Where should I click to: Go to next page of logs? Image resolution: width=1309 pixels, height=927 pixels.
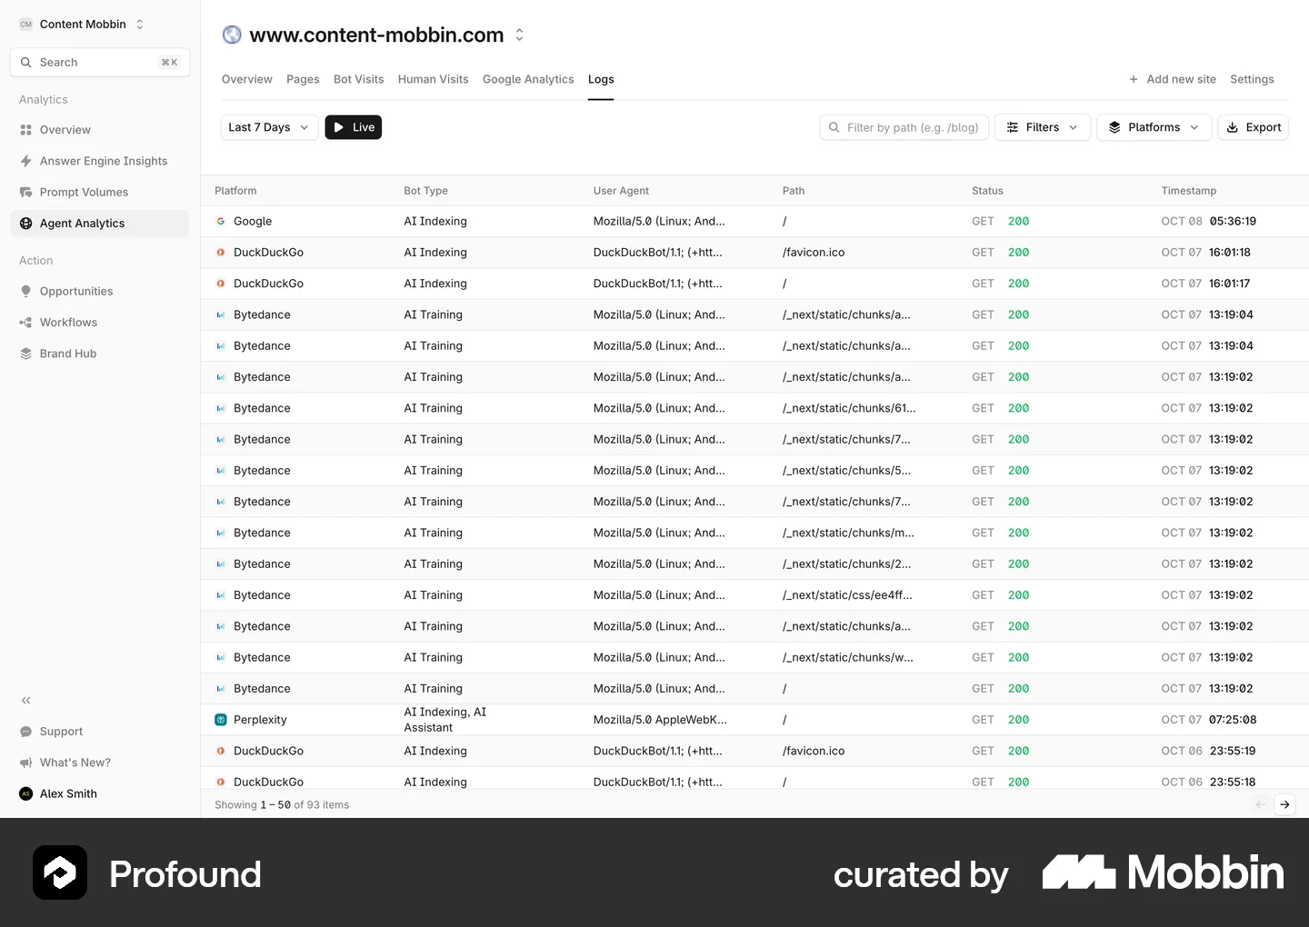point(1284,804)
